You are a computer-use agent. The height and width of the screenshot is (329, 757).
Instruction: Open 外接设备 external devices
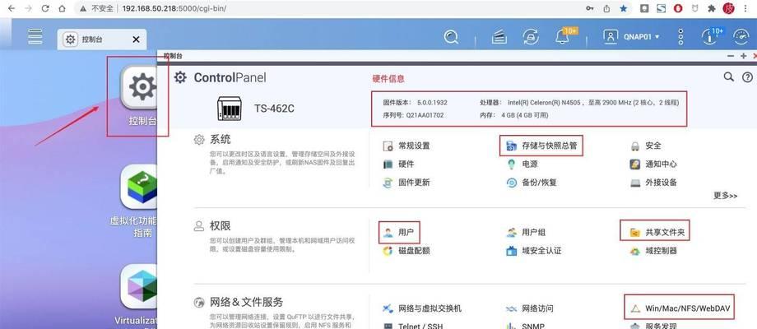[653, 183]
